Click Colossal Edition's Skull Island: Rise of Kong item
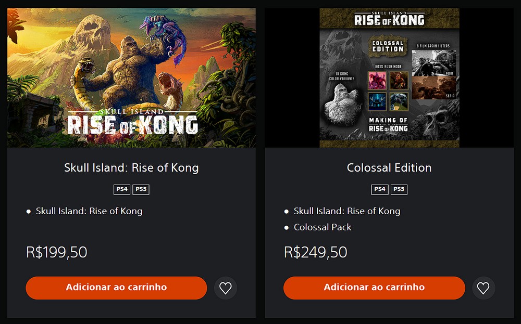The image size is (521, 324). click(x=347, y=211)
